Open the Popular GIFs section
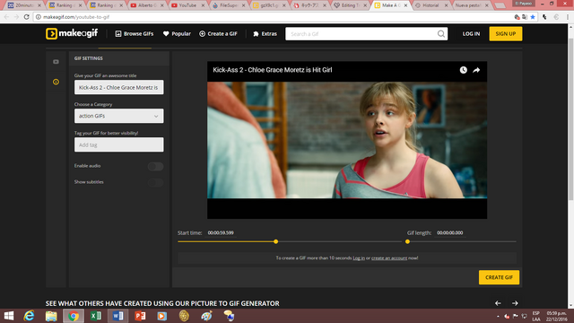This screenshot has height=323, width=574. coord(177,34)
